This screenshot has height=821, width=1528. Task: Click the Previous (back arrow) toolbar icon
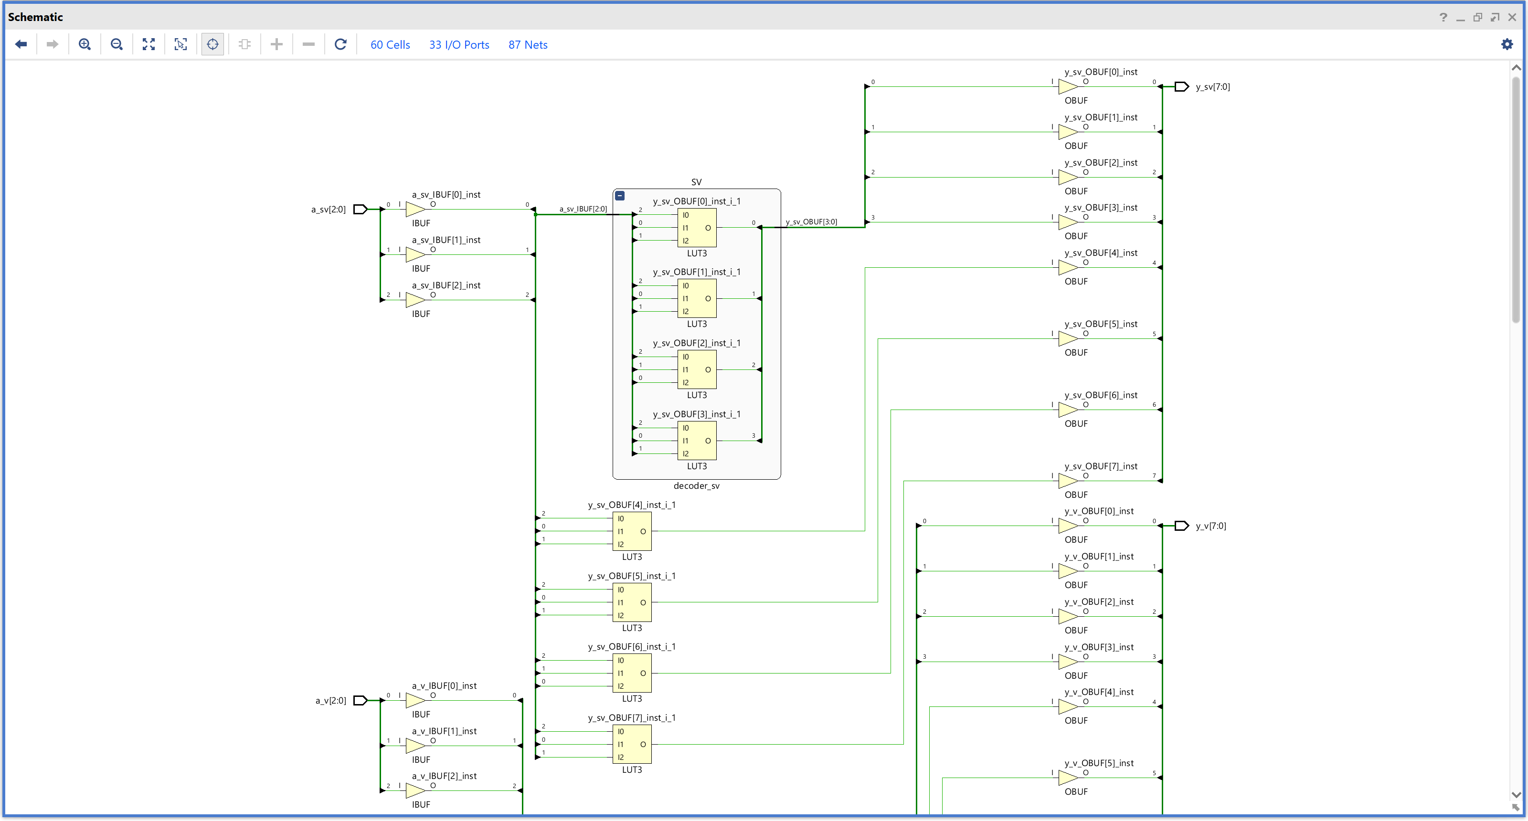pyautogui.click(x=21, y=44)
